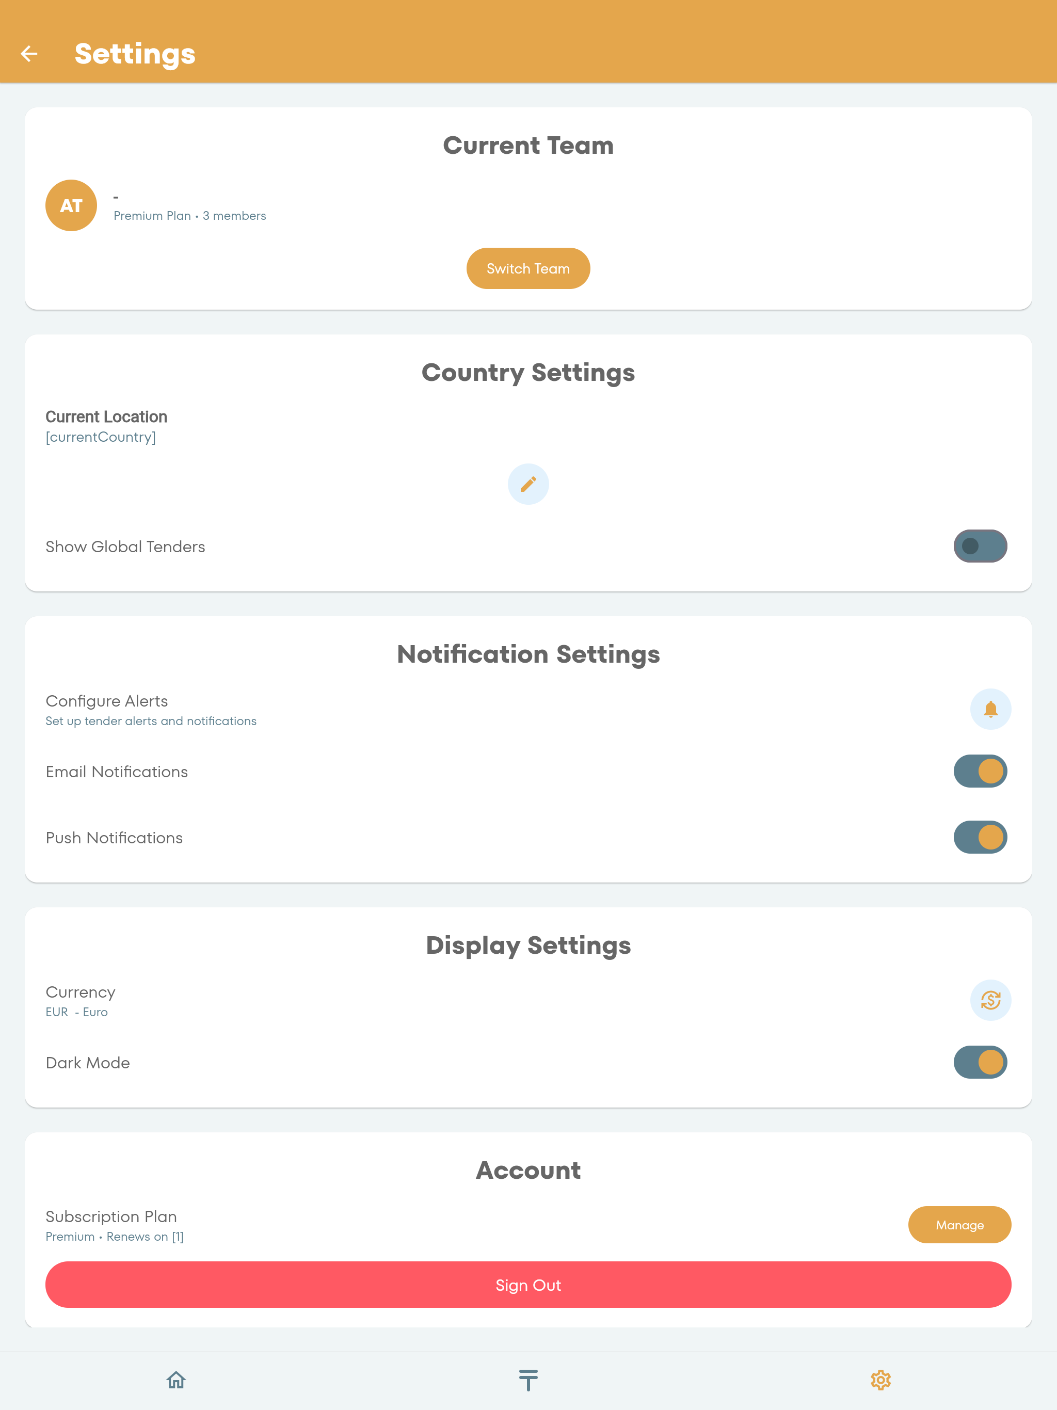Disable Email Notifications switch
This screenshot has height=1410, width=1057.
click(980, 771)
